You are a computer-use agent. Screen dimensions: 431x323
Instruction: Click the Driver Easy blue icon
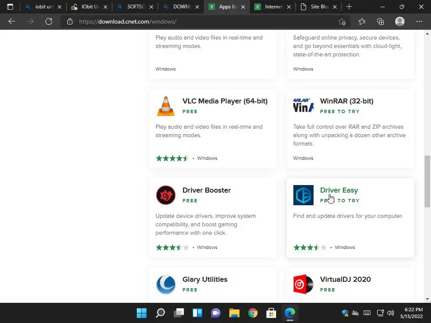click(303, 195)
